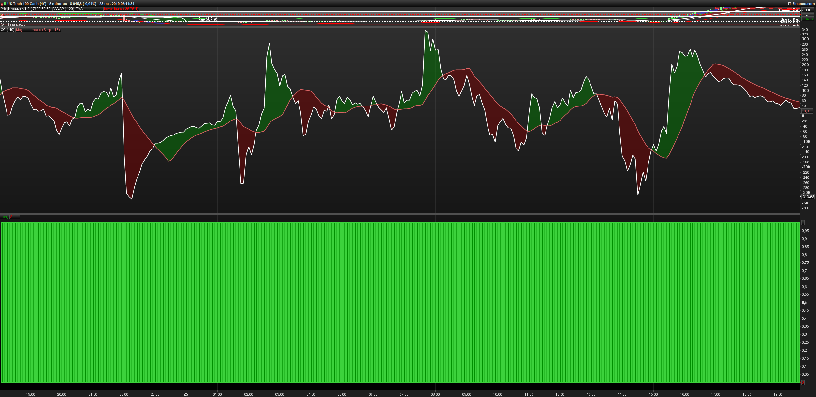816x397 pixels.
Task: Open Moyenne mobile (Simple 18) label
Action: pyautogui.click(x=38, y=30)
